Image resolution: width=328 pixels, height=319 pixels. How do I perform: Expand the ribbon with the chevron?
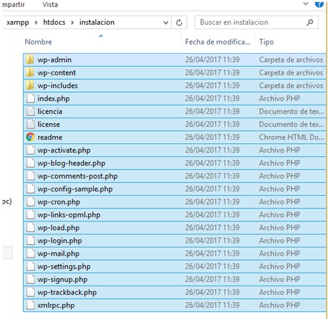[306, 3]
